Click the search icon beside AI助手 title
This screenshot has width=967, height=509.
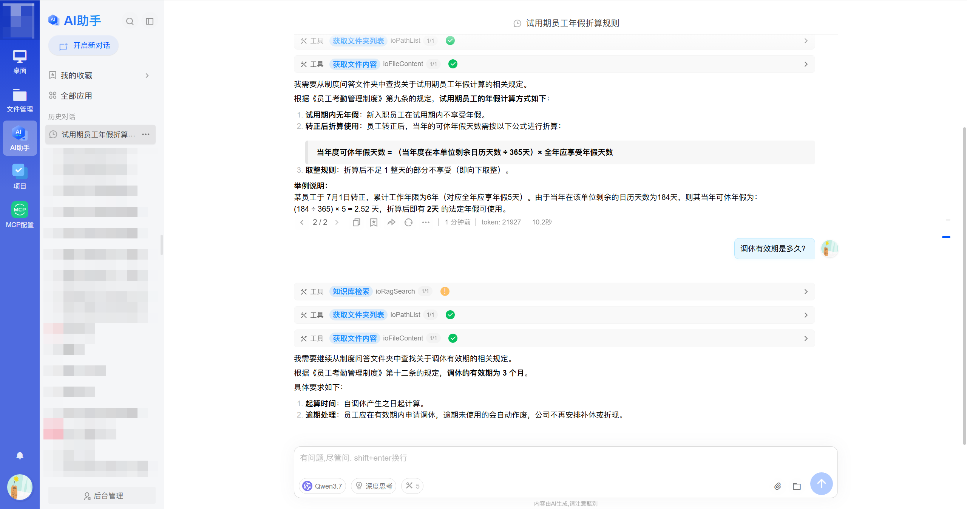130,22
